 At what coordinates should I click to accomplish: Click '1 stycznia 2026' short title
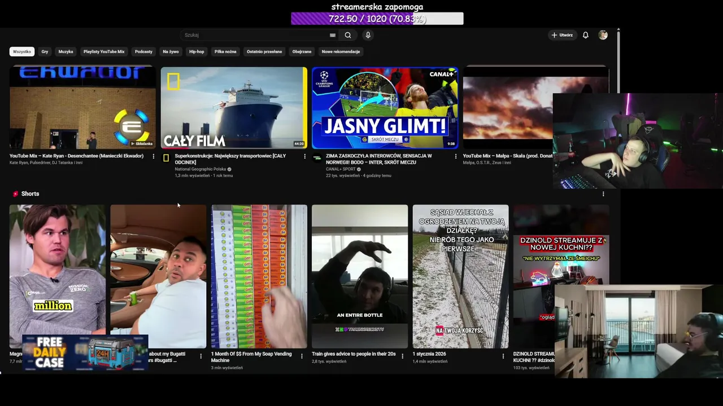click(x=429, y=354)
